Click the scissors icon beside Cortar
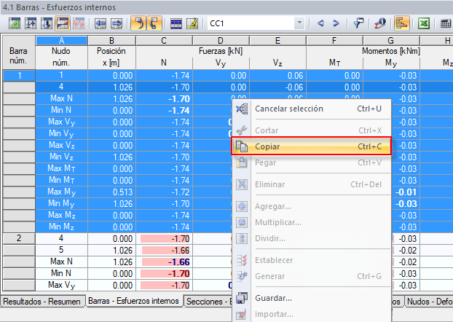The image size is (453, 322). 242,130
